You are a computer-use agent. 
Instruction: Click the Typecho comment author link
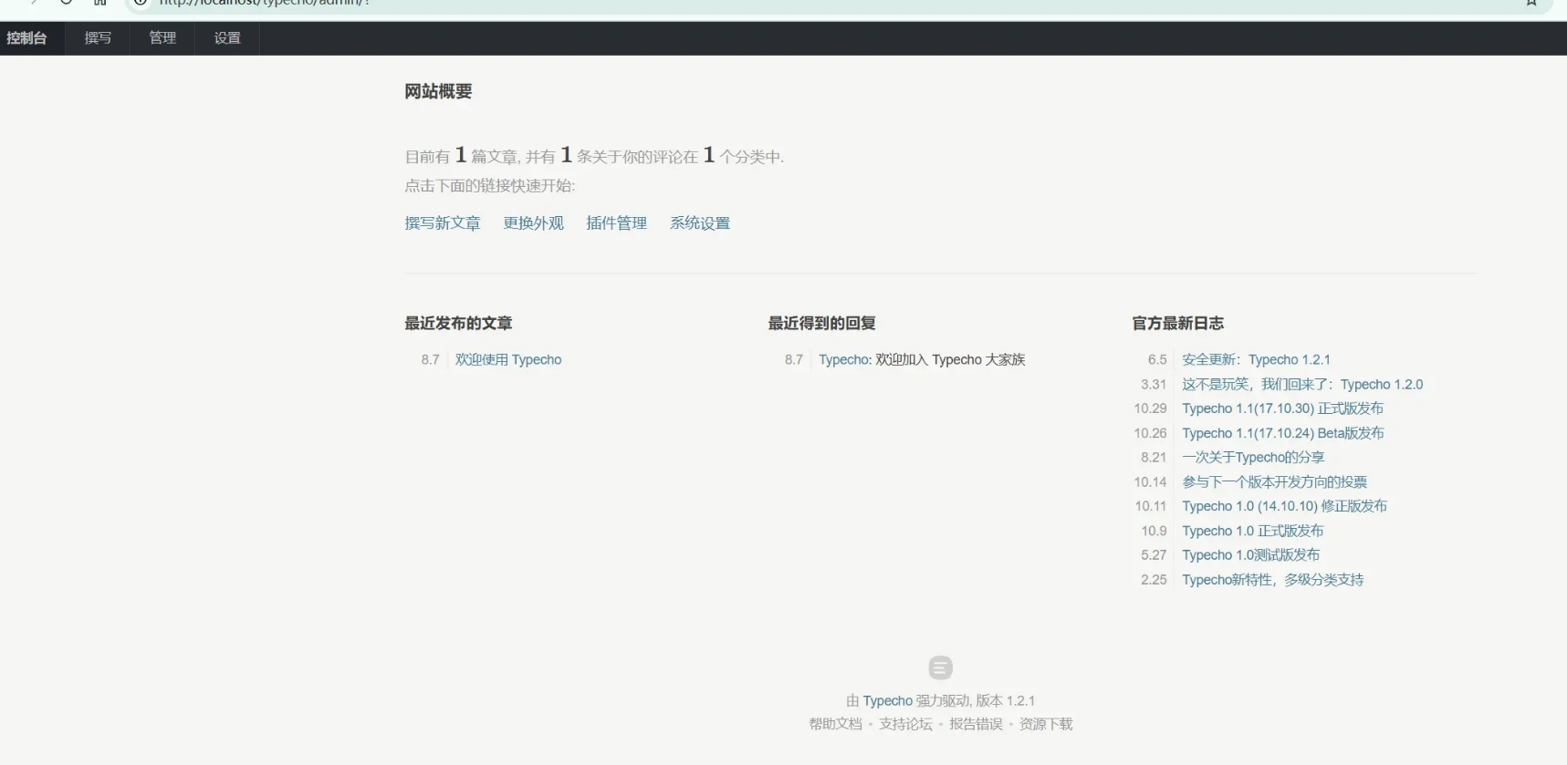(843, 360)
